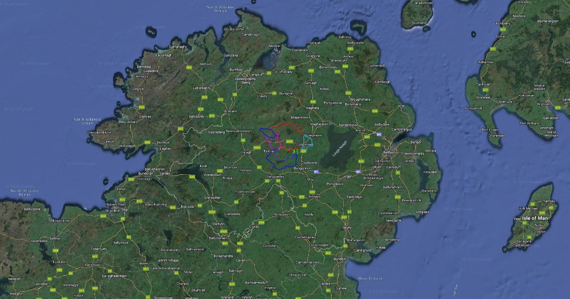The width and height of the screenshot is (570, 299).
Task: Click the Tyrone county label
Action: coord(268,151)
